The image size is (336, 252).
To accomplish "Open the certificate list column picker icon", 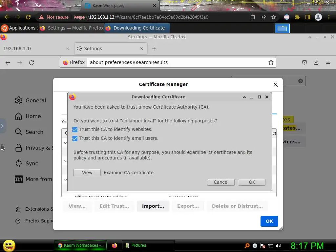I will (x=274, y=133).
